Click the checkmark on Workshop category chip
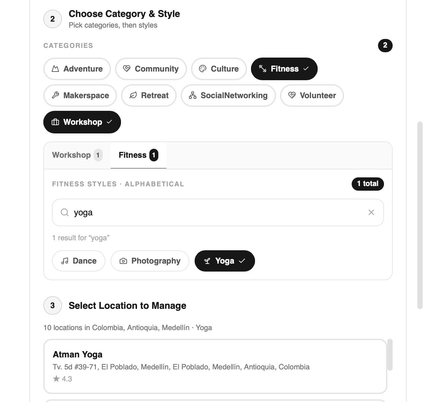The image size is (440, 402). [x=109, y=122]
